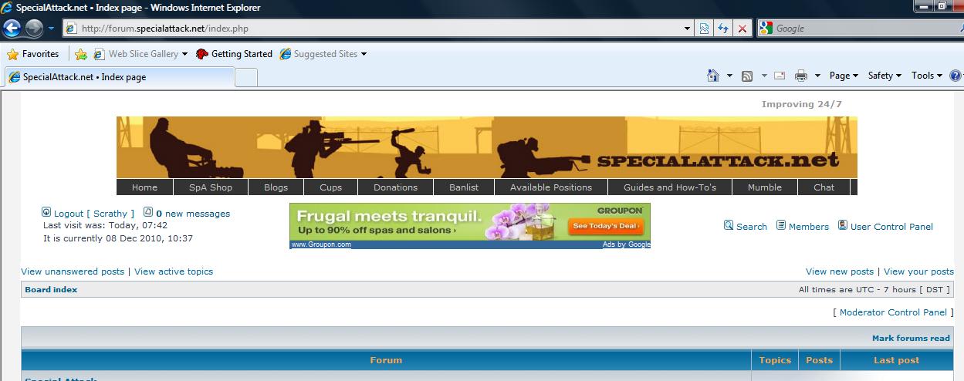964x381 pixels.
Task: Click the Google search box
Action: (868, 29)
